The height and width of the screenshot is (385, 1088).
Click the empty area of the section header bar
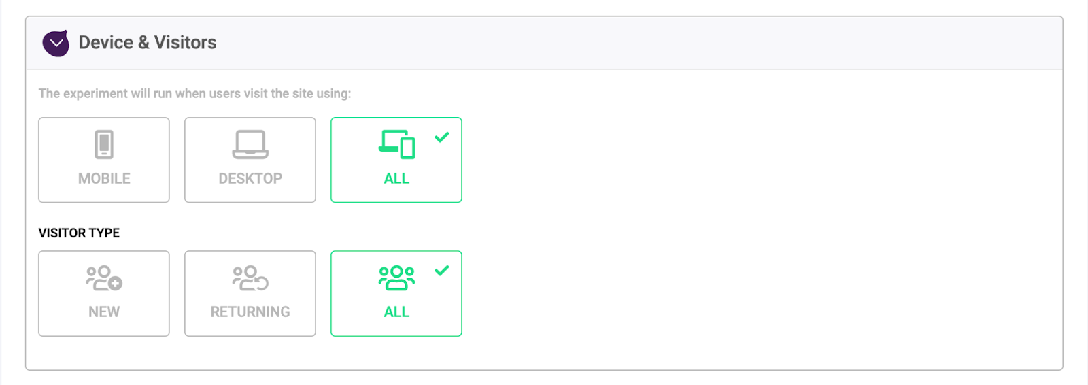639,43
